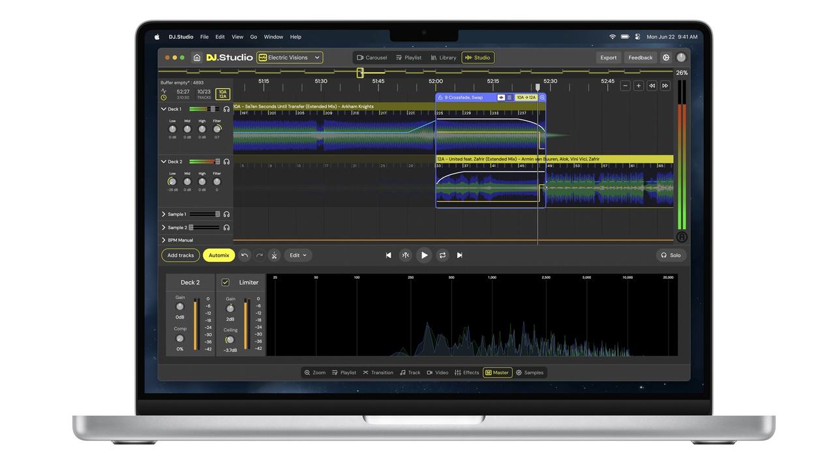This screenshot has height=470, width=835.
Task: Open the Window menu in menu bar
Action: coord(273,37)
